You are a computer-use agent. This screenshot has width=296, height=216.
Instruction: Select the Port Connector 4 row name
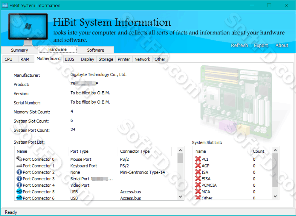click(x=39, y=185)
